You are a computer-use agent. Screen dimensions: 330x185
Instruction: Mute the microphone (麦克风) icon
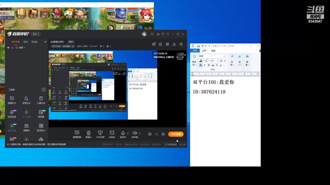(123, 134)
